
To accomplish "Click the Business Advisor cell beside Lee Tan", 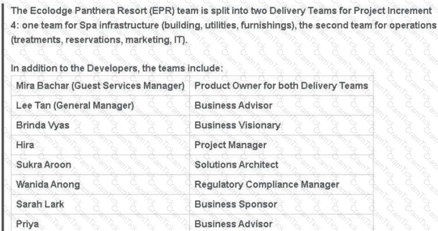I will pyautogui.click(x=281, y=106).
